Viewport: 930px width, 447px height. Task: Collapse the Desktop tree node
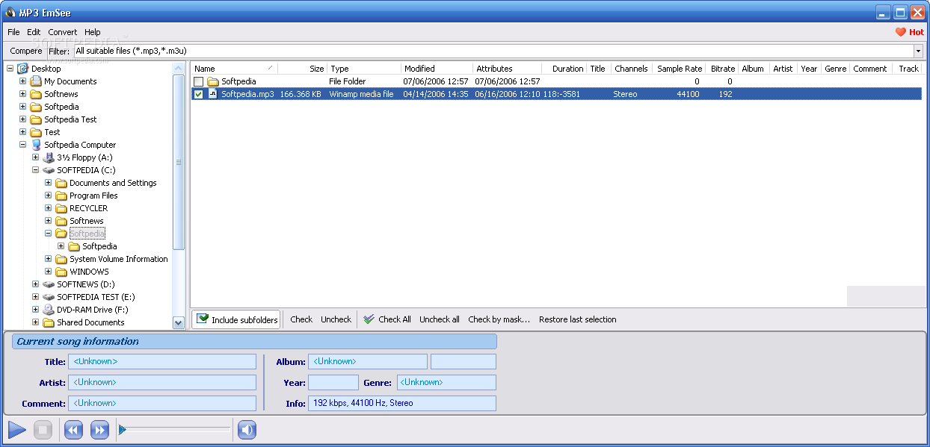[10, 69]
